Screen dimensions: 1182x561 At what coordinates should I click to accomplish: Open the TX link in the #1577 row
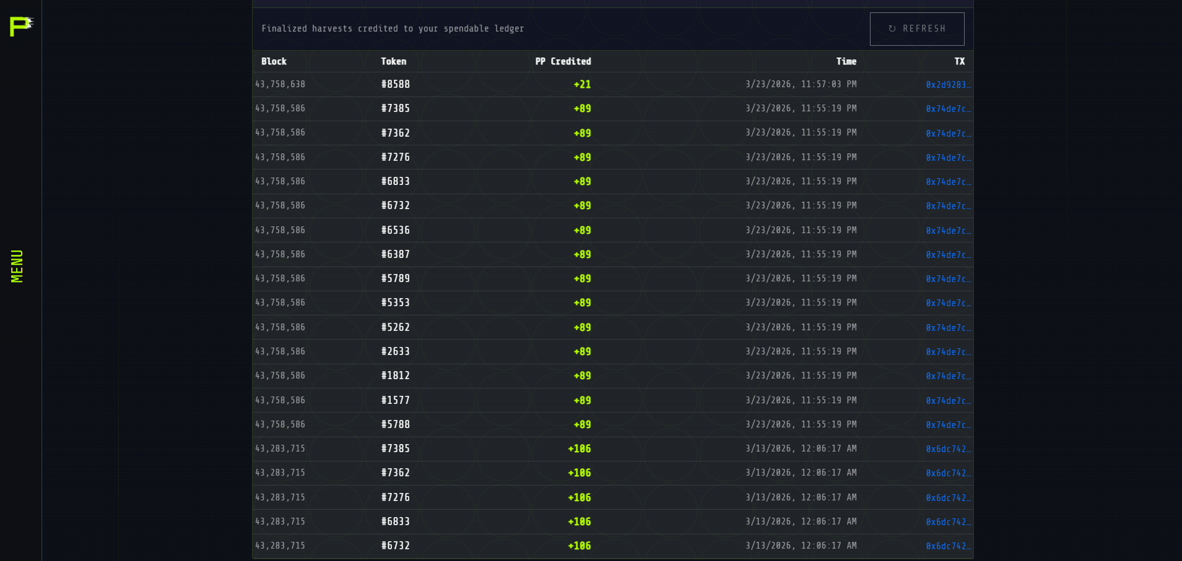coord(948,401)
